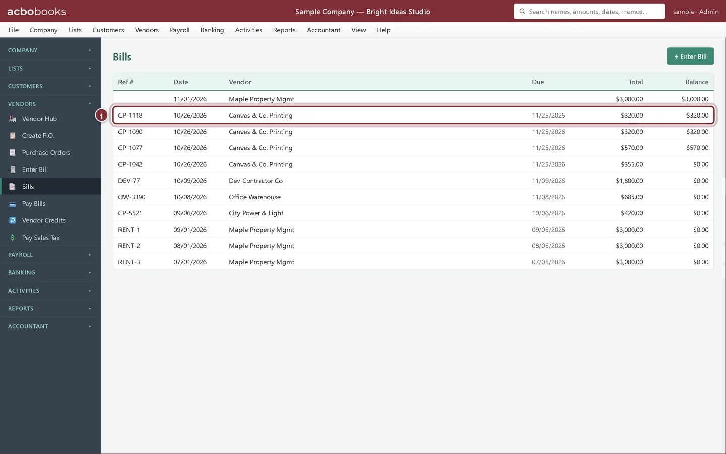Focus the search names, amounts field
Image resolution: width=726 pixels, height=454 pixels.
(x=589, y=11)
